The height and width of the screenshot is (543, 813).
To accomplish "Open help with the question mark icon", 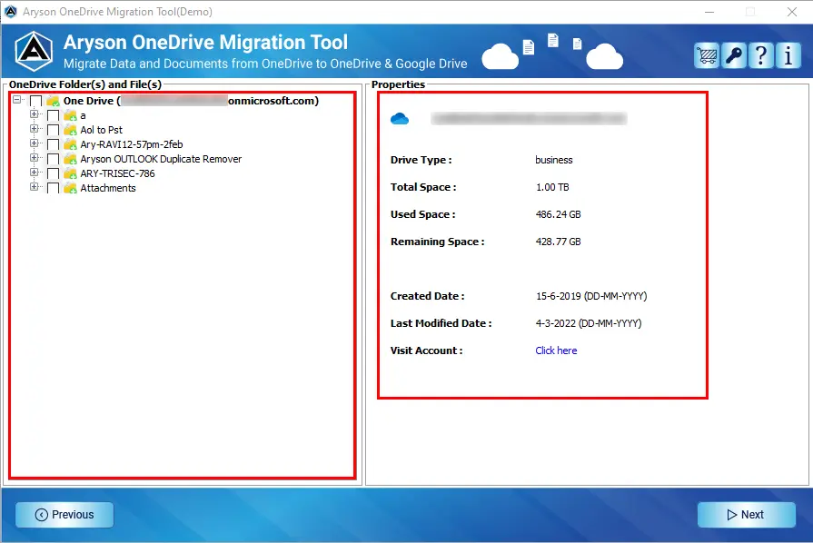I will click(760, 54).
